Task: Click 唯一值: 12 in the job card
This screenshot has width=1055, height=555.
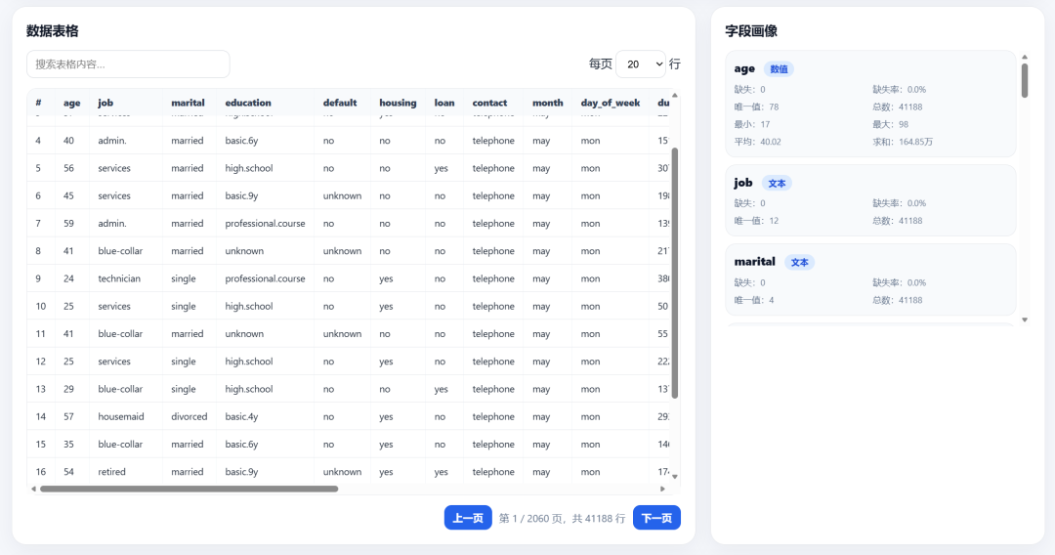Action: [756, 221]
